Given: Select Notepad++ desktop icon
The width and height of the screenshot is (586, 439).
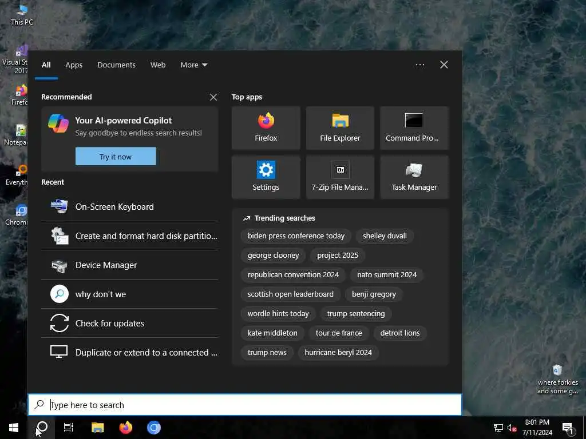Looking at the screenshot, I should 15,135.
